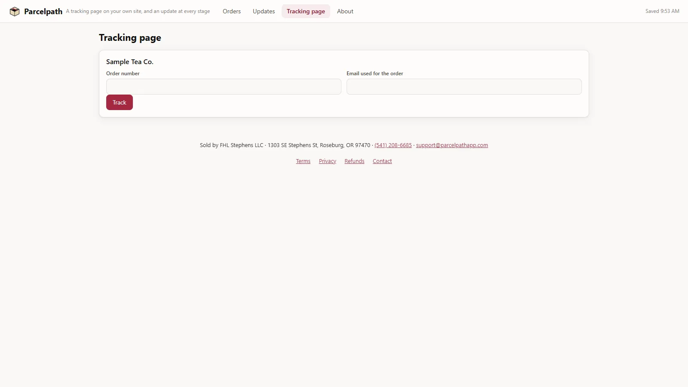Open the Terms footer link

pos(303,161)
